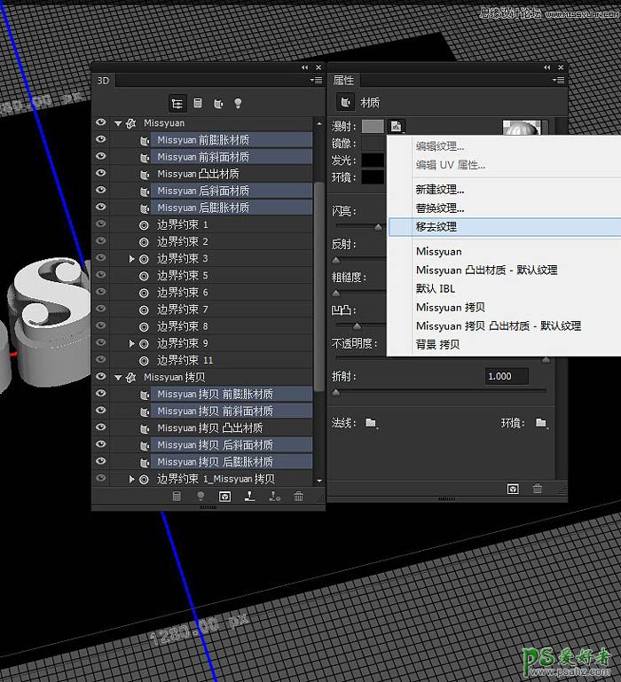Toggle eye for Missyuan 拷贝 group
The image size is (621, 682).
point(100,377)
